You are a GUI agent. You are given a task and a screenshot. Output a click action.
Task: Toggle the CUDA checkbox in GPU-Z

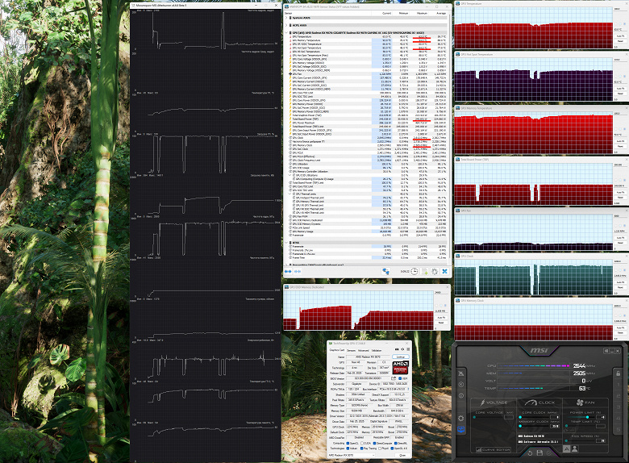click(362, 444)
